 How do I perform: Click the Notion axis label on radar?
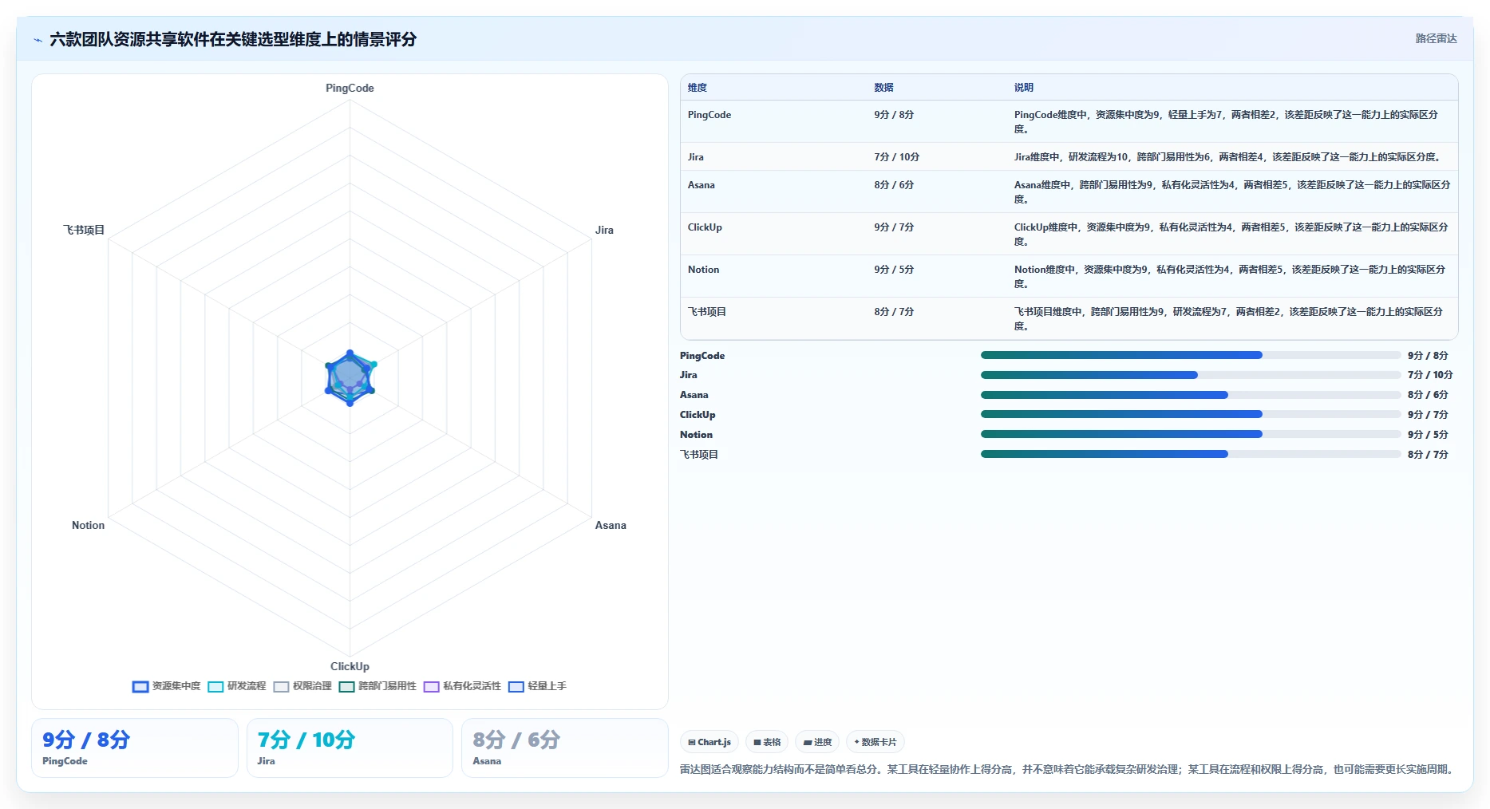[x=88, y=526]
